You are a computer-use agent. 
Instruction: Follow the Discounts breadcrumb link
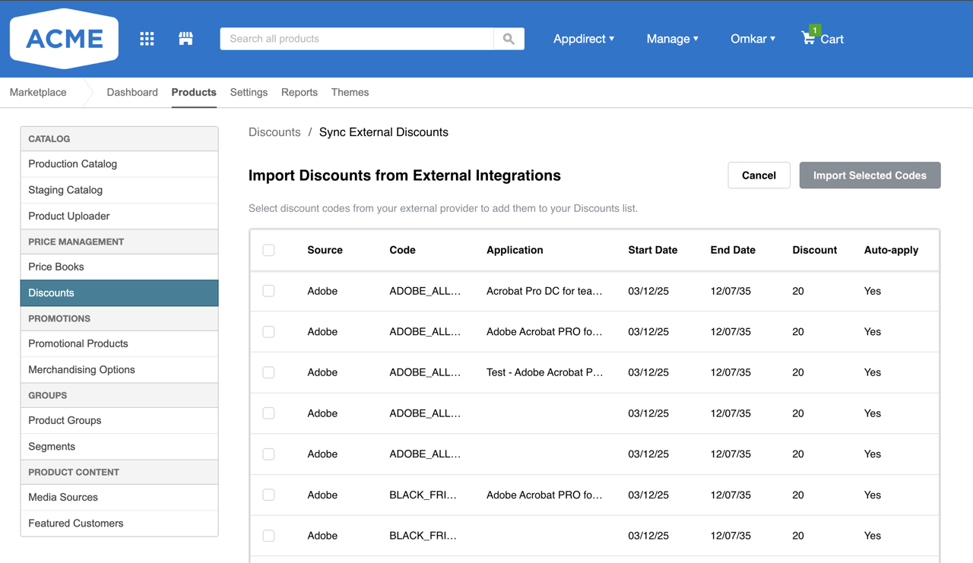pyautogui.click(x=274, y=132)
